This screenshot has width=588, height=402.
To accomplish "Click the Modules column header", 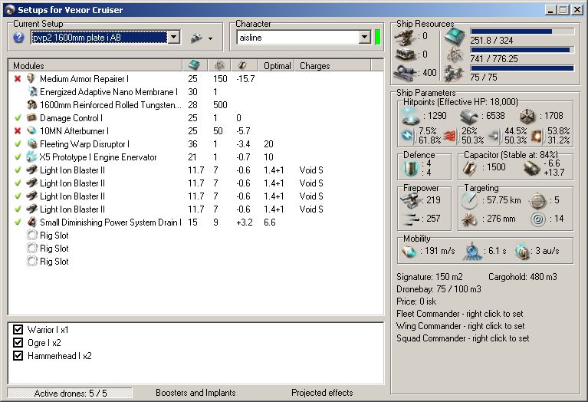I will pos(96,66).
